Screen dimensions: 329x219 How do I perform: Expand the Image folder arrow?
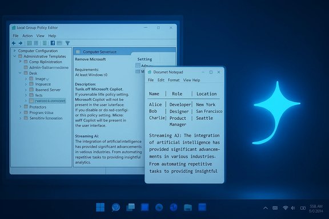26,79
